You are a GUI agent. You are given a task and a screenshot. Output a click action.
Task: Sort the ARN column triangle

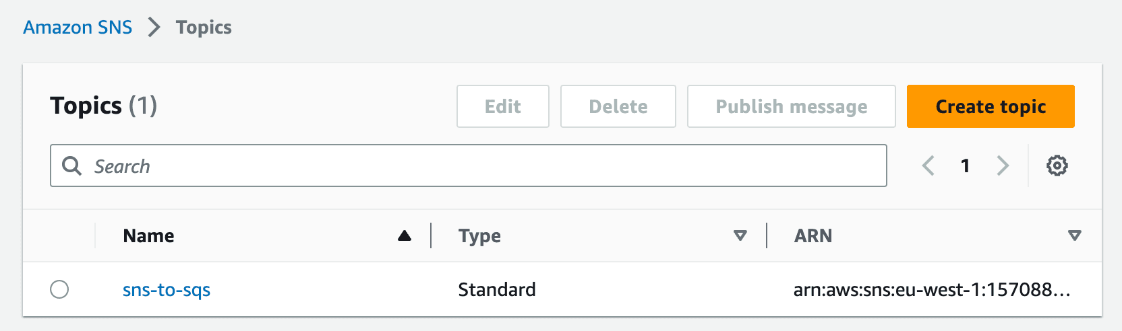point(1075,235)
